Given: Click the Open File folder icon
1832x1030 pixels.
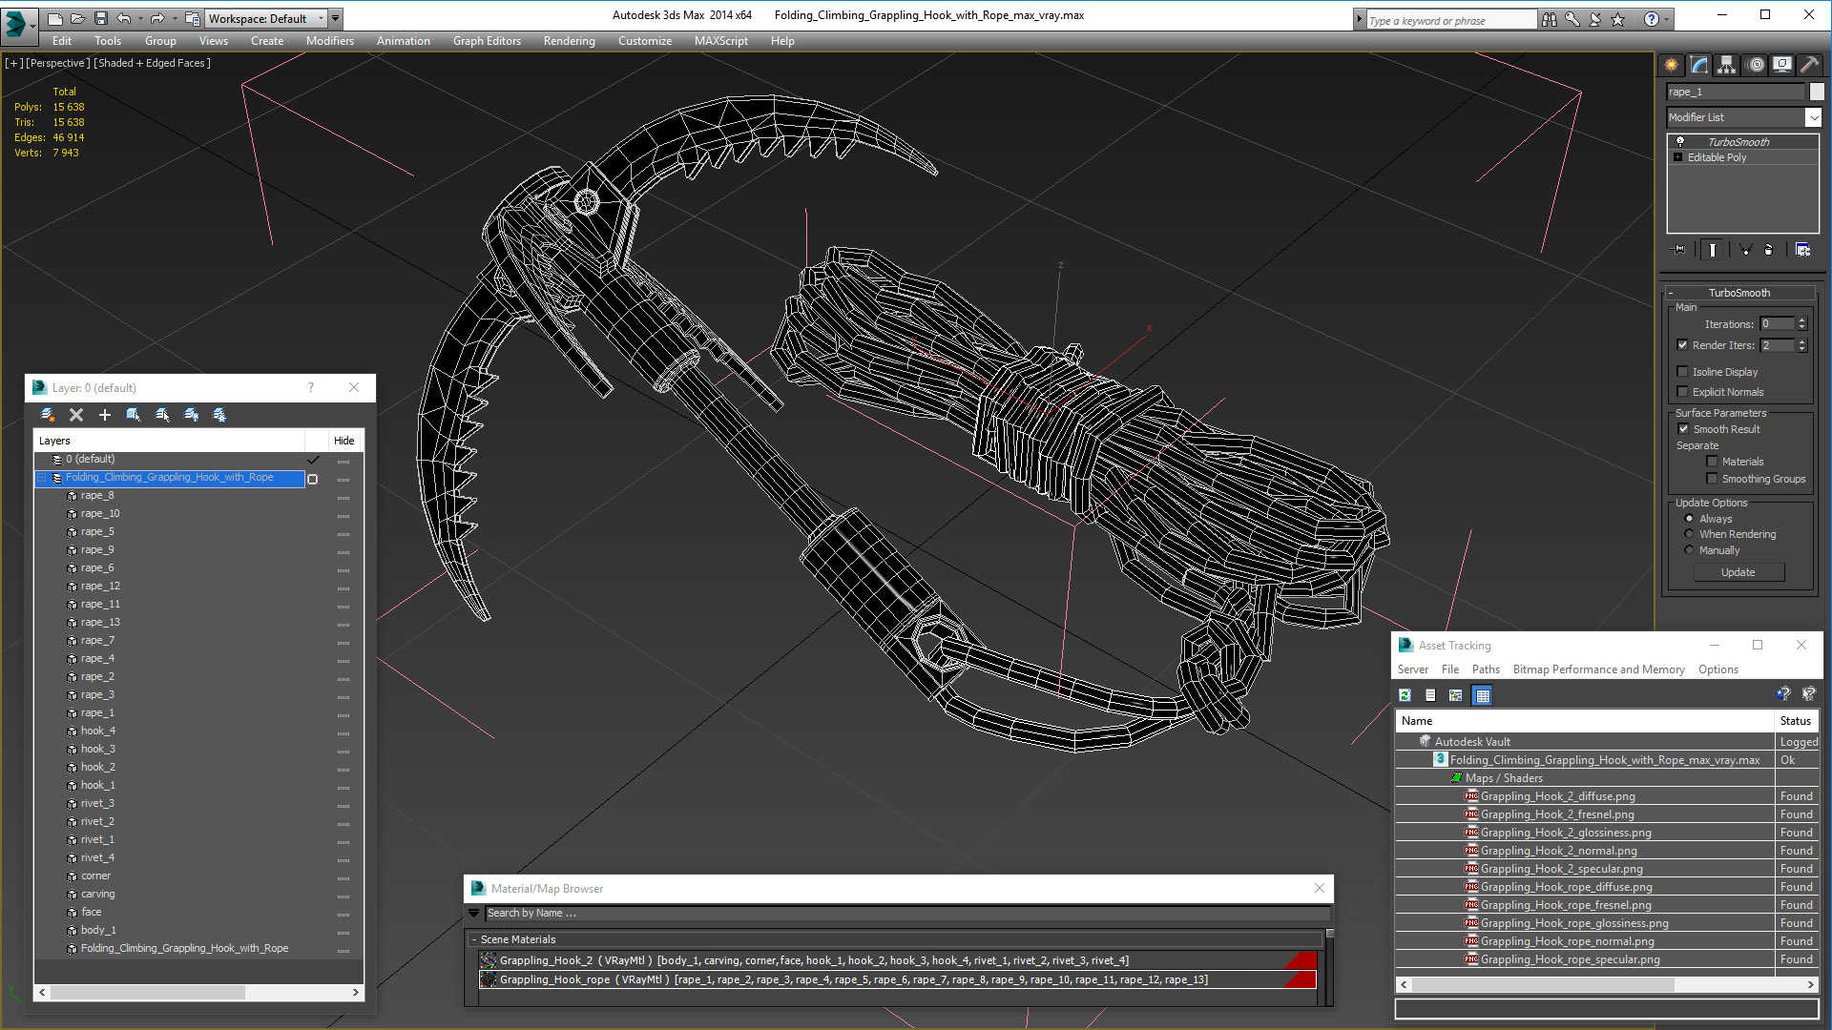Looking at the screenshot, I should [x=78, y=18].
